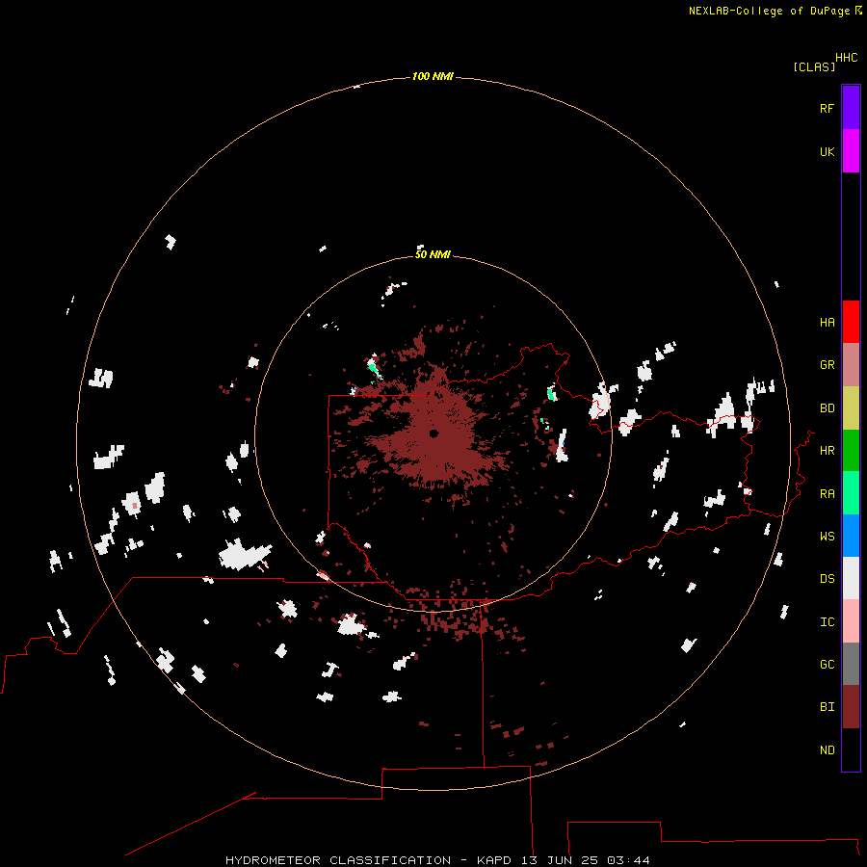Click the ND black legend swatch
This screenshot has height=867, width=867.
point(851,749)
